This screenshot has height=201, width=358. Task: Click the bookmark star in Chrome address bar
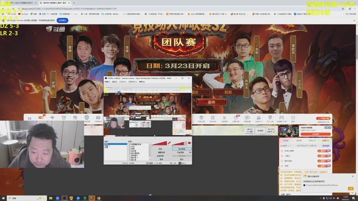[343, 9]
